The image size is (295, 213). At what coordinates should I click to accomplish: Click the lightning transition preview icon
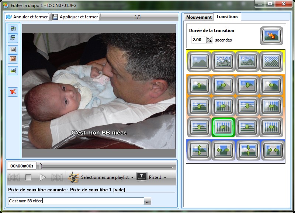point(271,36)
